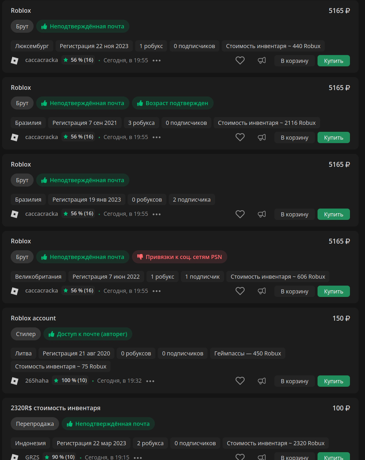Open the 2320R$ стоимость инвентаря listing title
This screenshot has height=460, width=365.
point(56,408)
